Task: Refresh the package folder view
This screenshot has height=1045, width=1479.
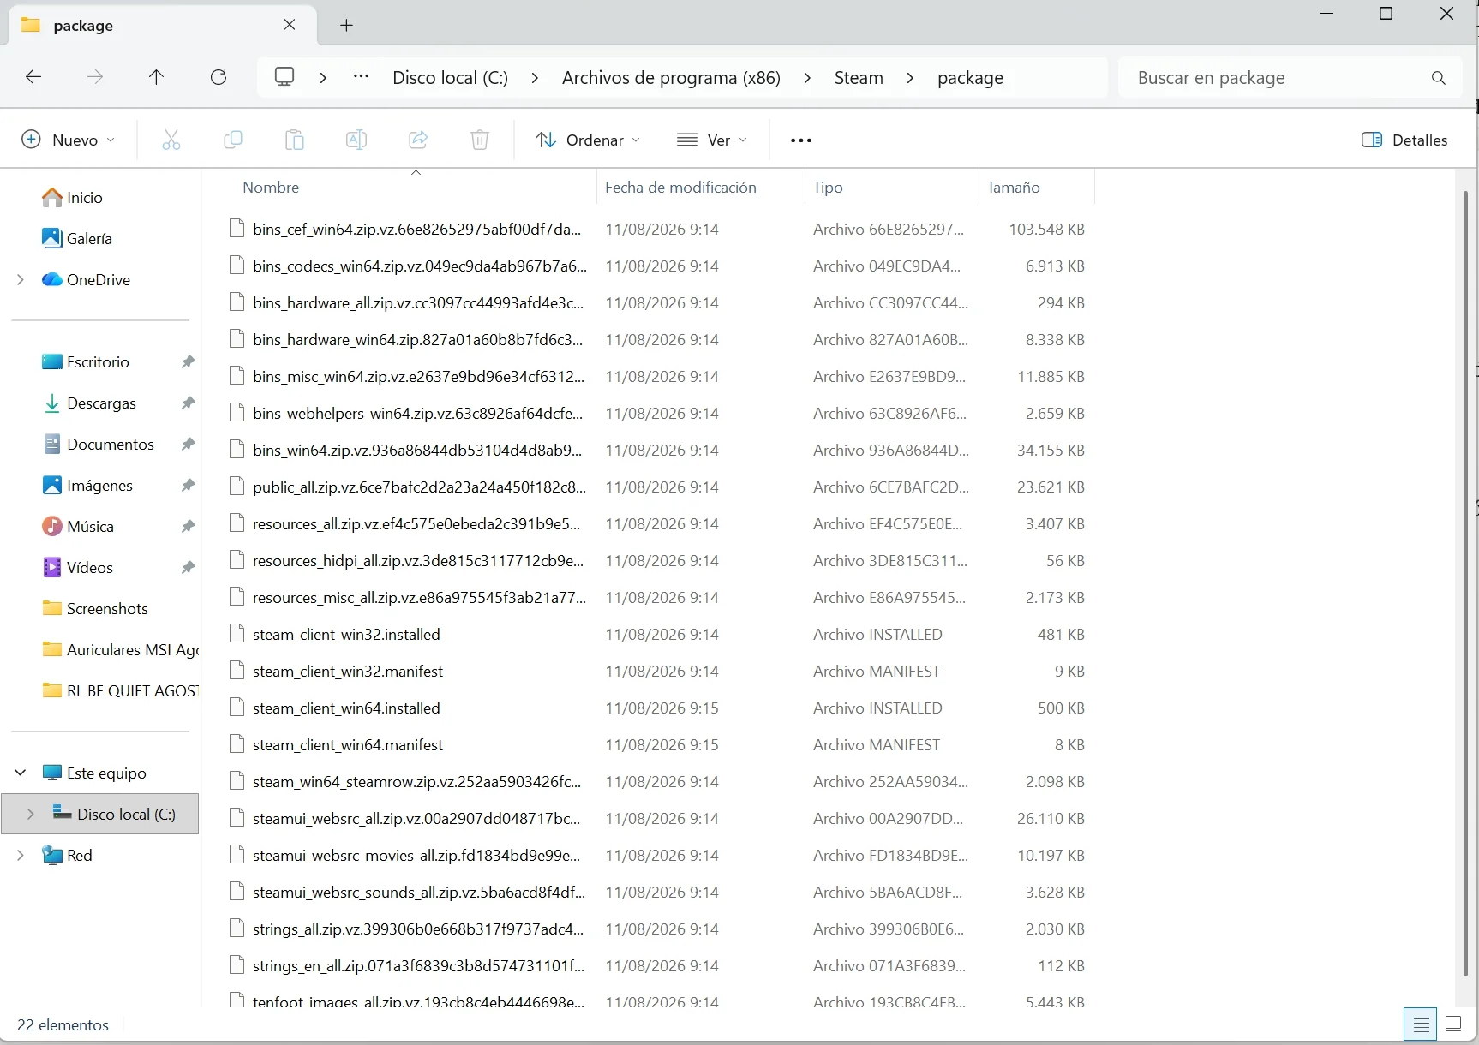Action: click(x=219, y=77)
